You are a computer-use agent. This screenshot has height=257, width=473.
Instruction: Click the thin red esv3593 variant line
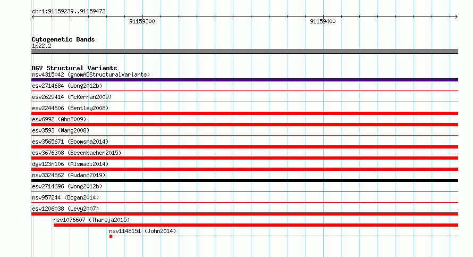coord(244,135)
